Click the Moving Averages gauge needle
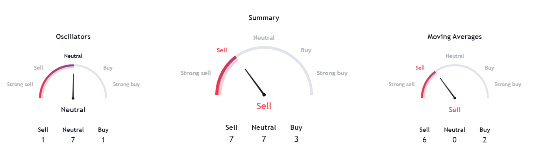 pos(448,88)
